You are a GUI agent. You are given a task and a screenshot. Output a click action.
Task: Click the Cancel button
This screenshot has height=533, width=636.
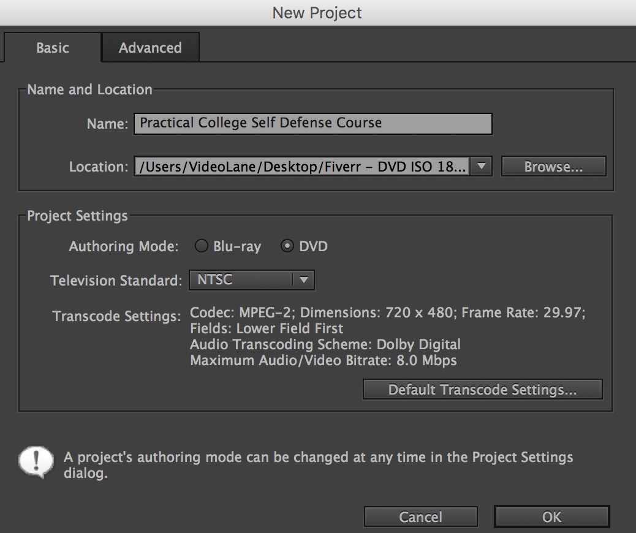[420, 517]
